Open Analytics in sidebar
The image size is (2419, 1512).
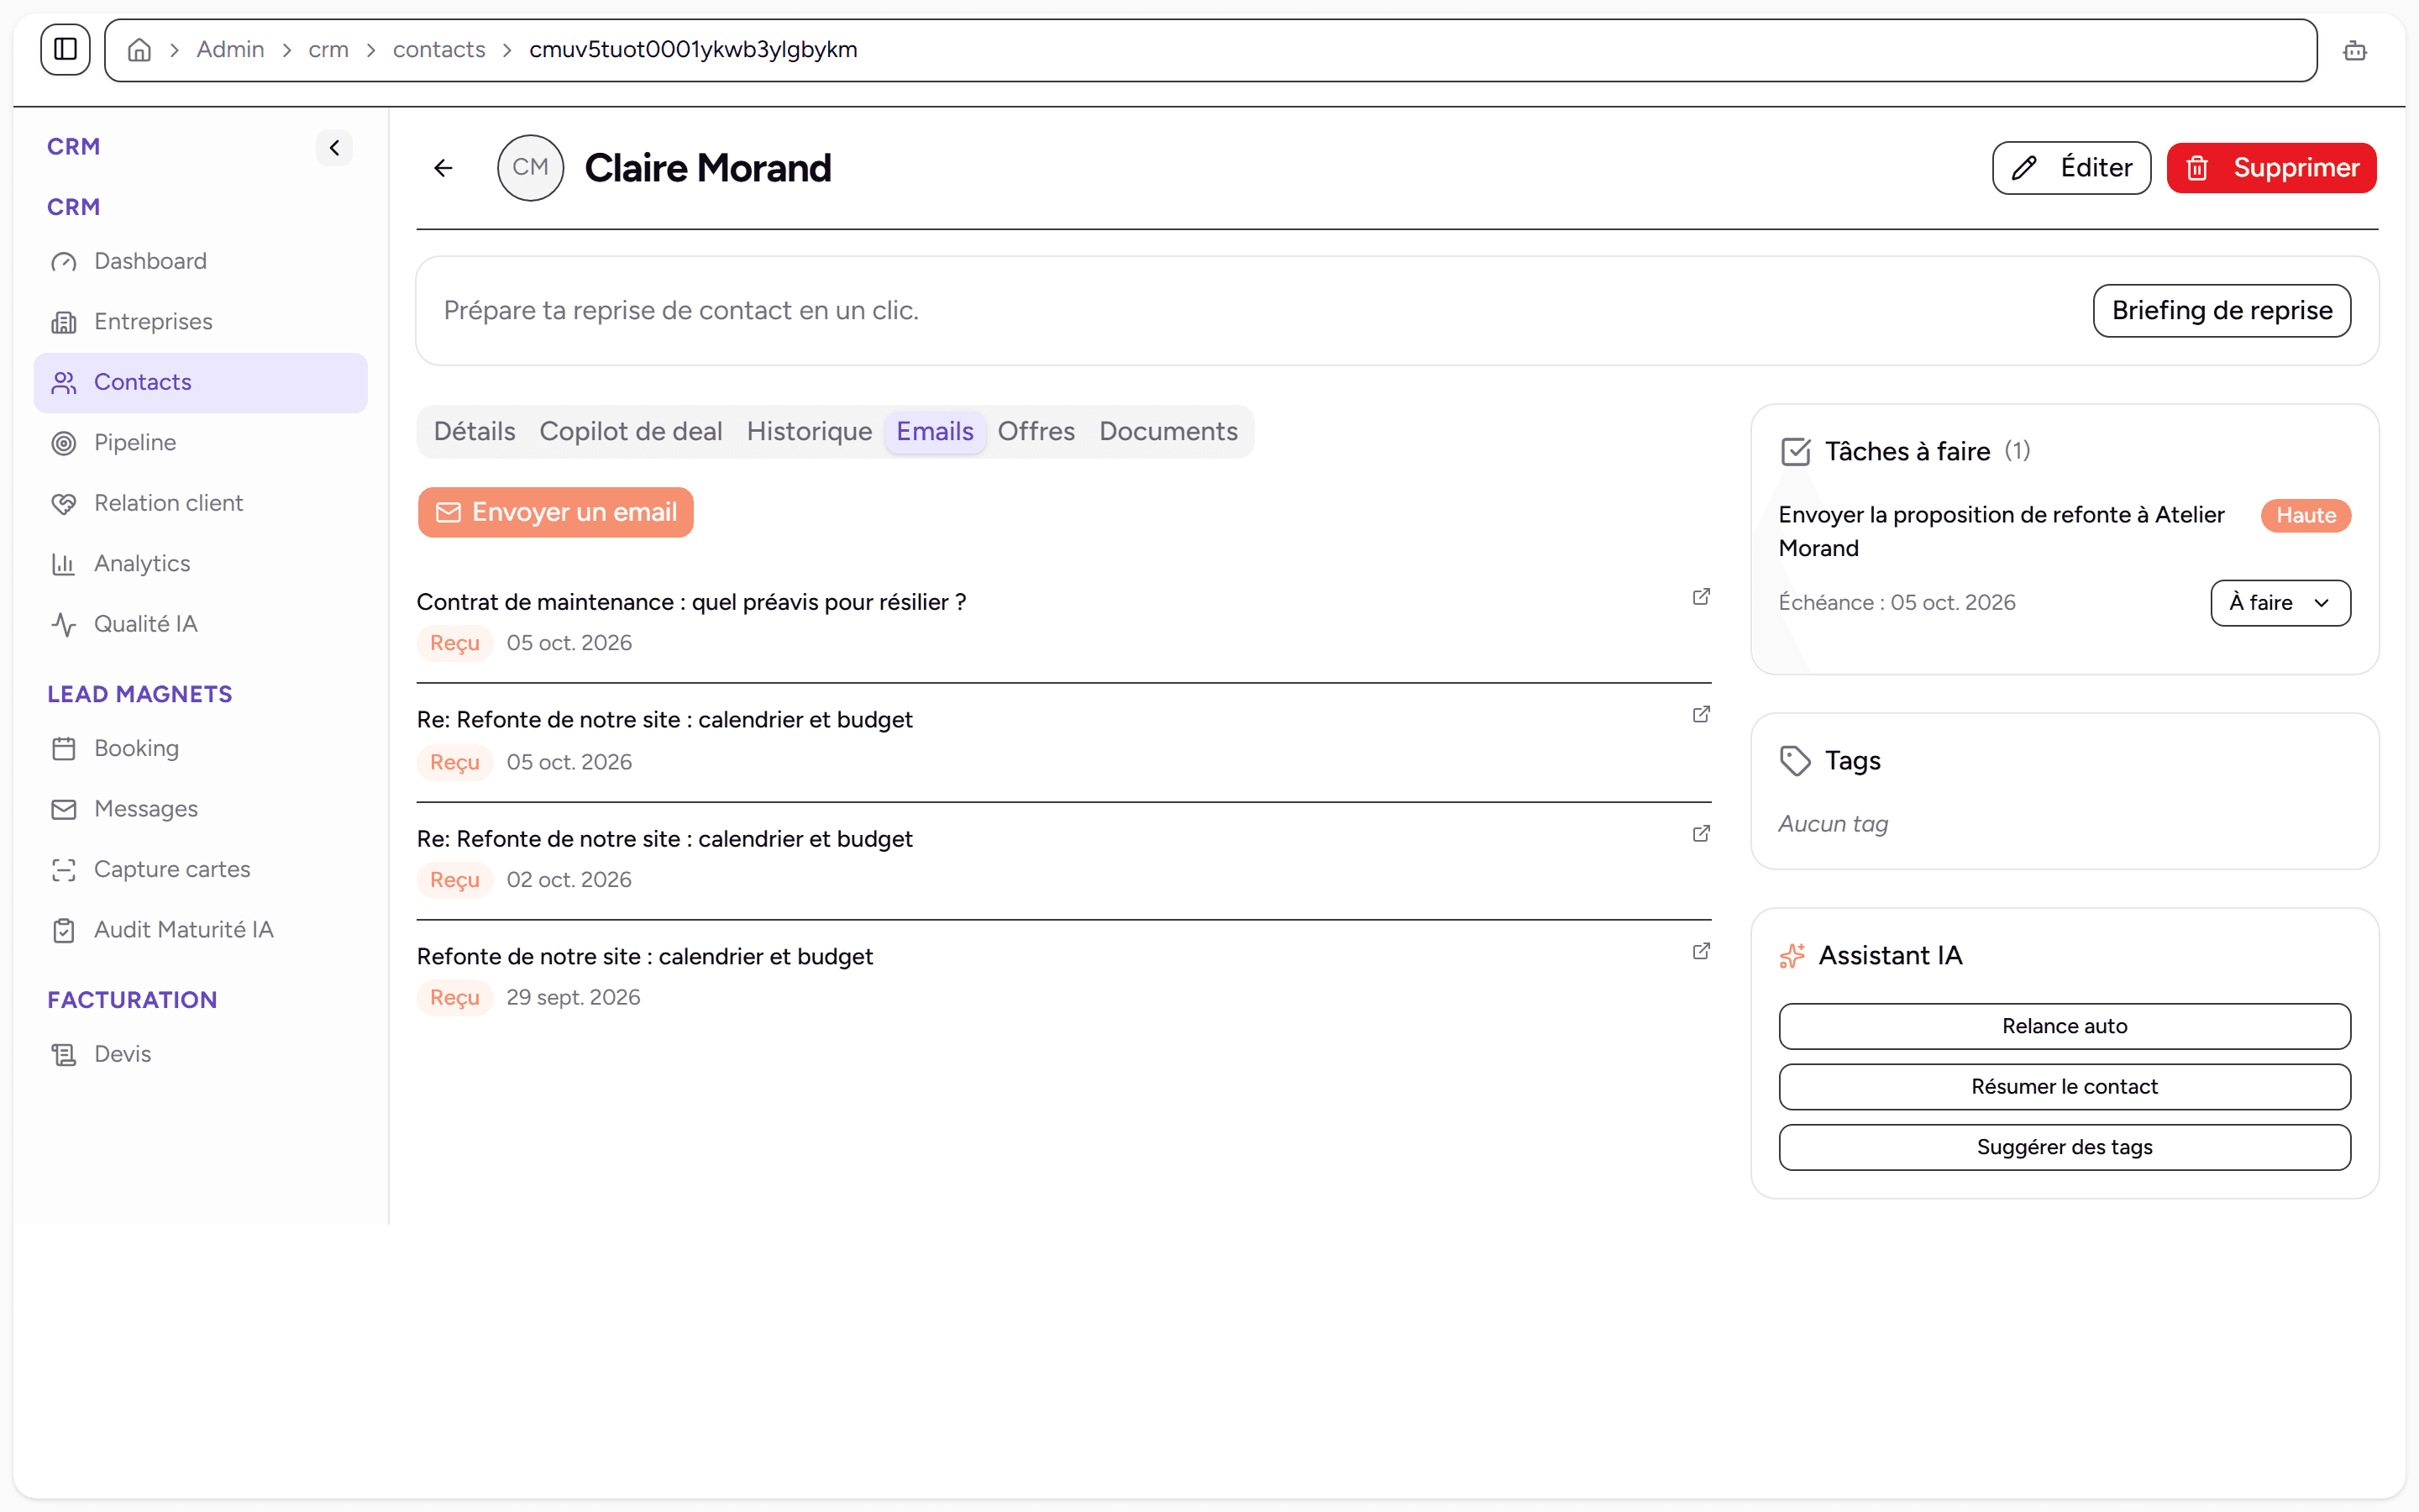tap(200, 564)
